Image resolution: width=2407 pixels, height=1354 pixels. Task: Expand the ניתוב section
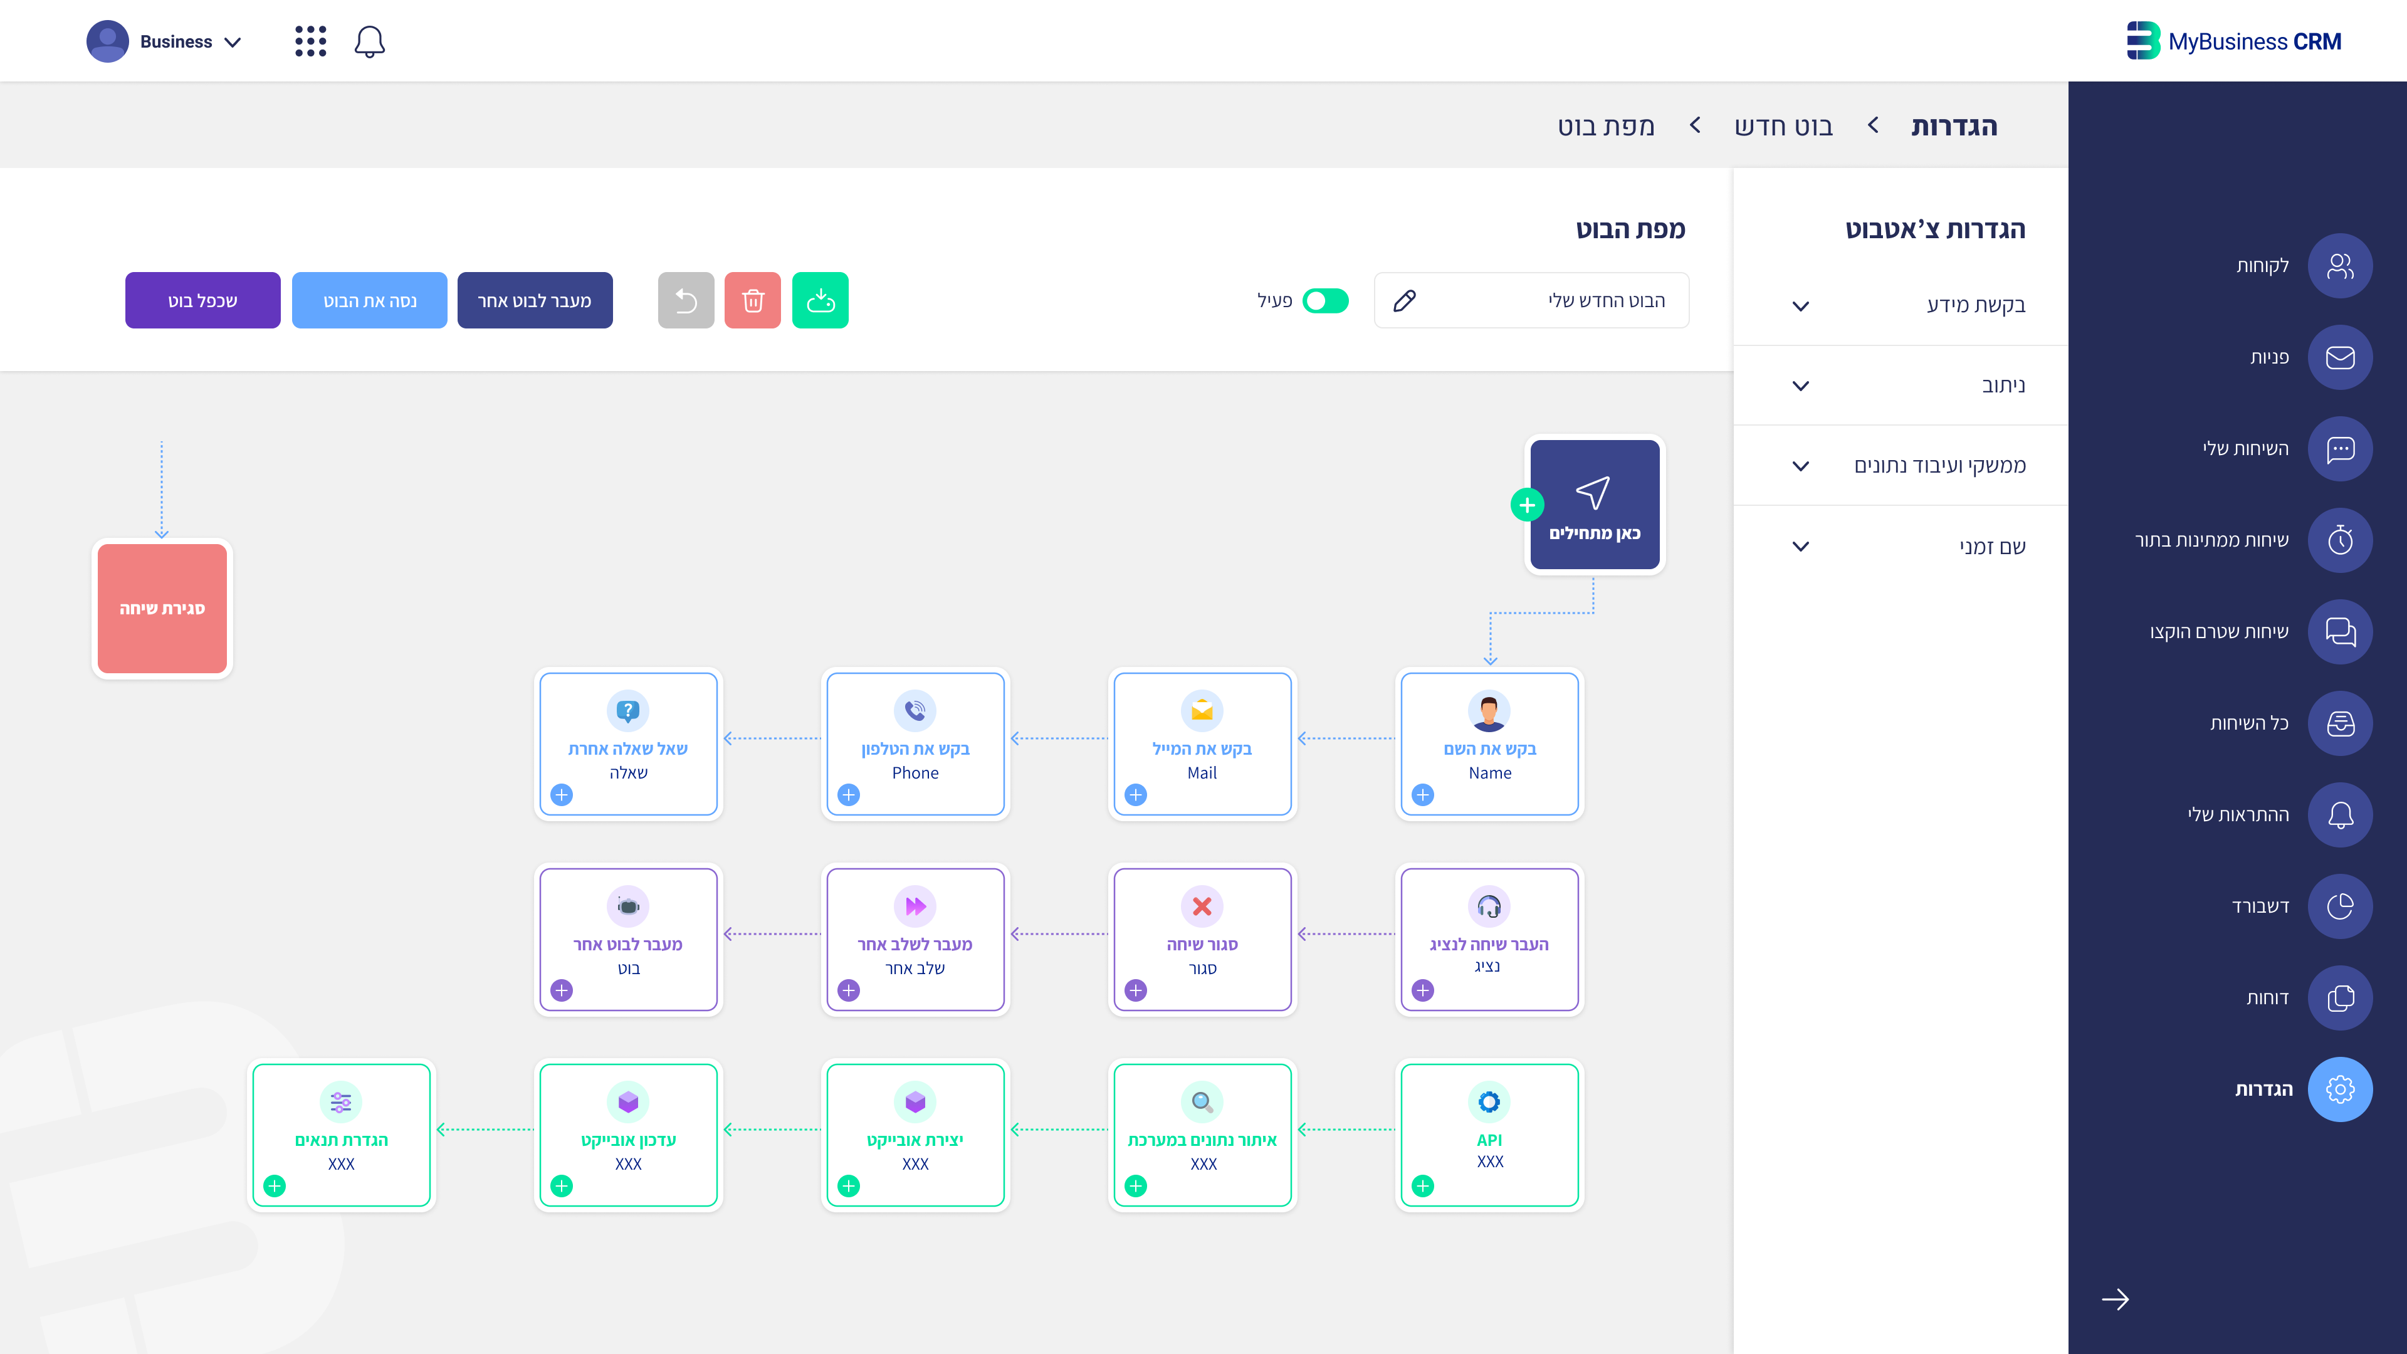coord(1801,386)
